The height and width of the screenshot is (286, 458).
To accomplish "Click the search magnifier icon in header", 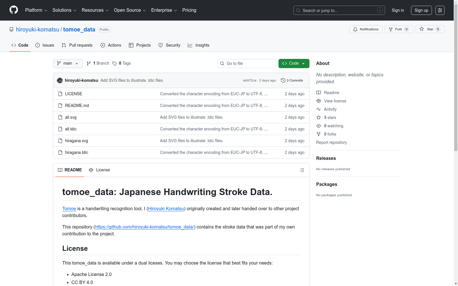I will [x=298, y=10].
